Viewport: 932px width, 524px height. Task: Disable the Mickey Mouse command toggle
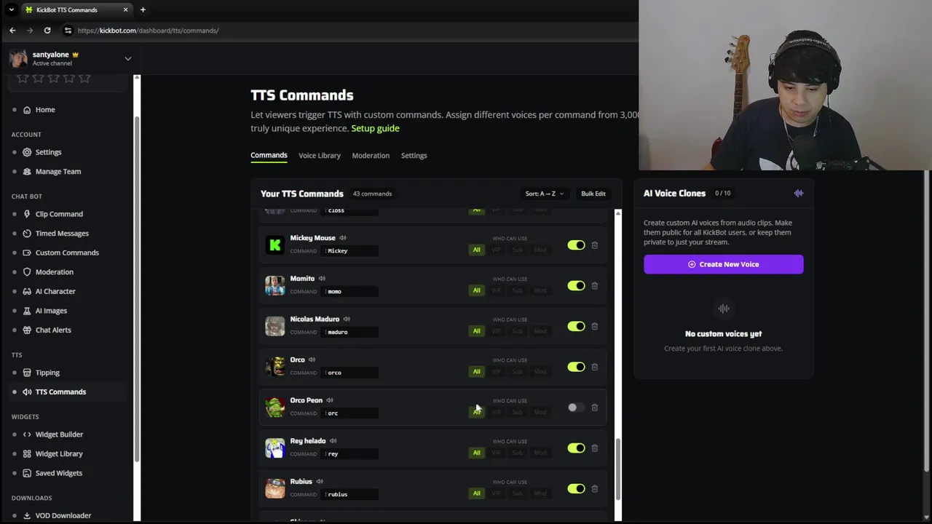[576, 245]
